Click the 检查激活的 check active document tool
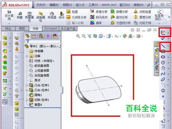 (x=159, y=15)
